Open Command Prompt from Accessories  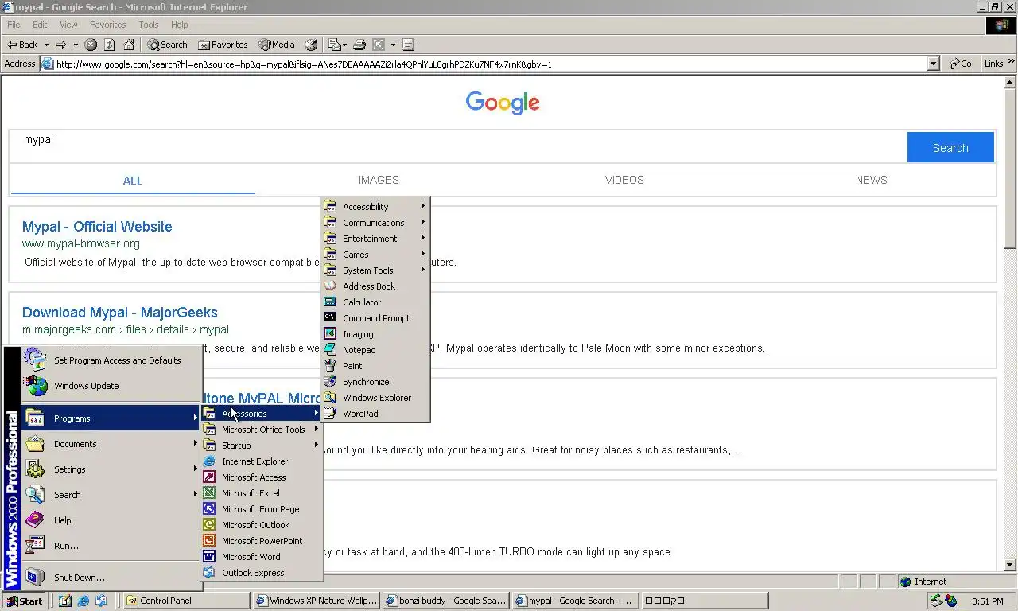[x=375, y=317]
